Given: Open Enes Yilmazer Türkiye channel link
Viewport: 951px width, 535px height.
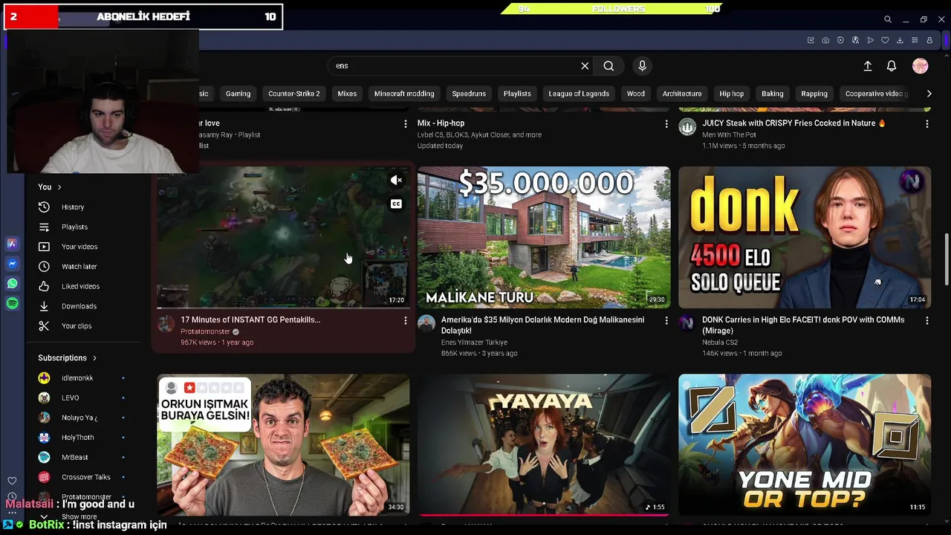Looking at the screenshot, I should pyautogui.click(x=474, y=343).
